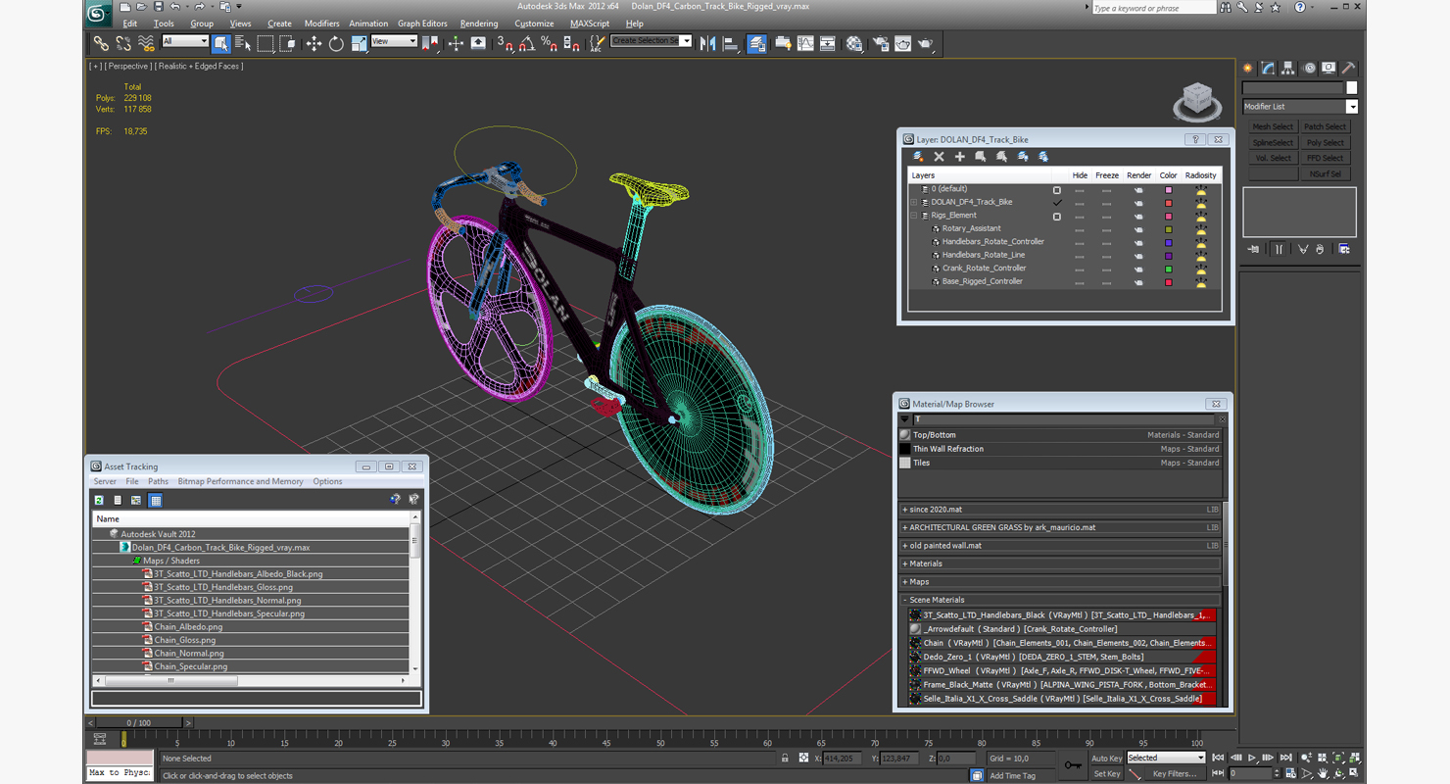Add selected objects to layer plus icon
1450x784 pixels.
(x=959, y=157)
